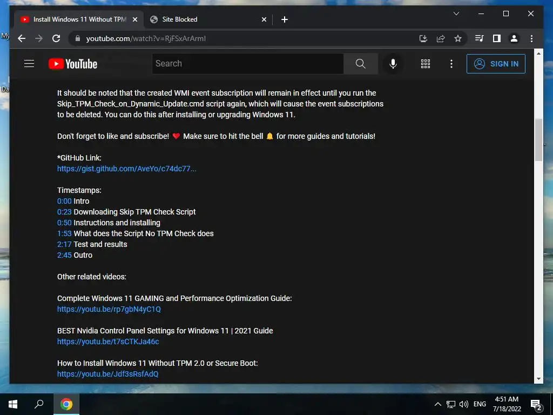Viewport: 553px width, 415px height.
Task: Go back with Chrome's back arrow
Action: point(22,38)
